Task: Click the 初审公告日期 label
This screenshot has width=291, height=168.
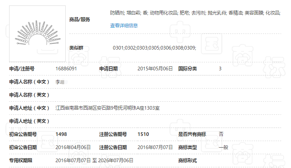Action: [23, 148]
